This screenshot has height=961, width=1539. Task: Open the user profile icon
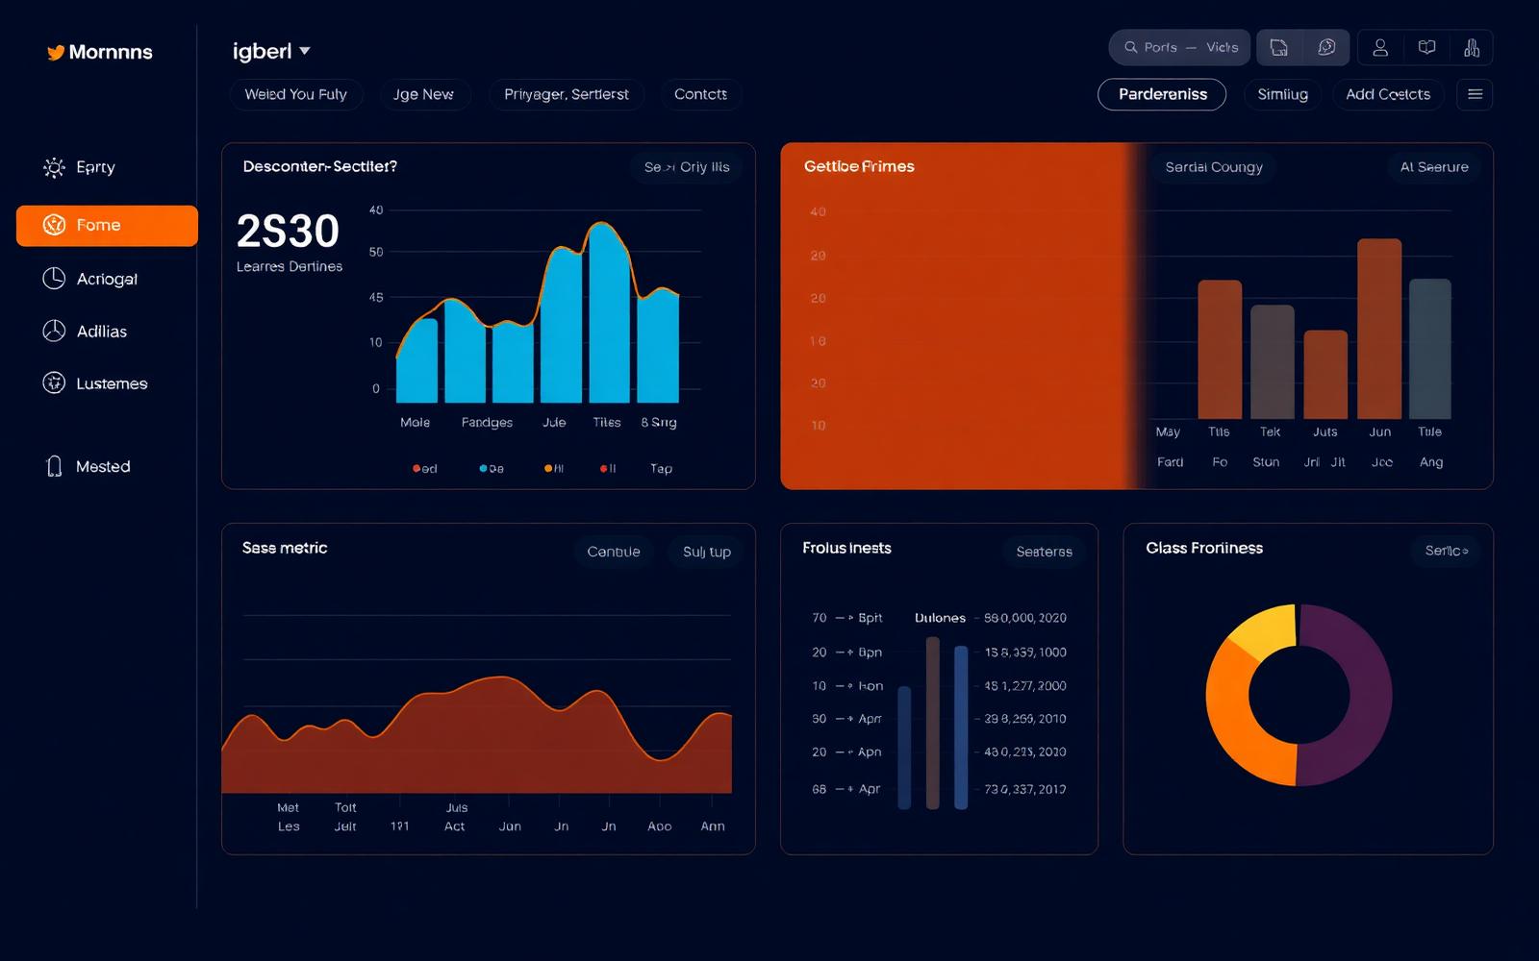click(x=1380, y=47)
